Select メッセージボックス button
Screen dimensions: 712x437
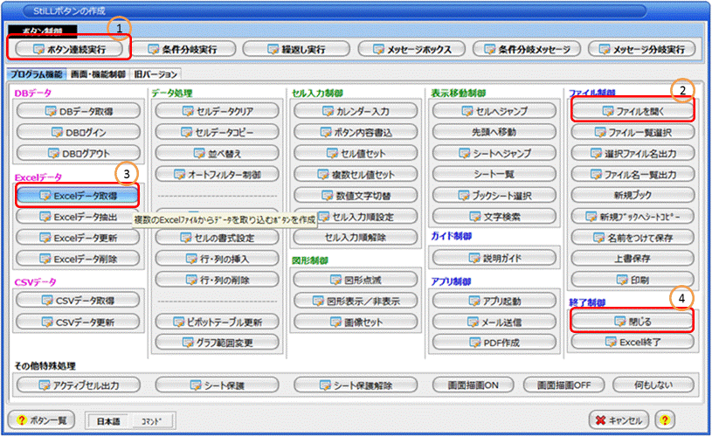(x=411, y=49)
